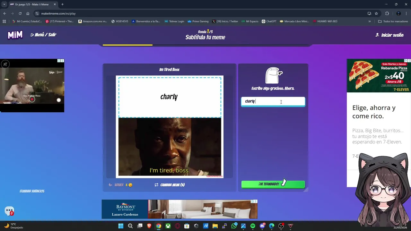
Task: Open browser home page
Action: [28, 13]
